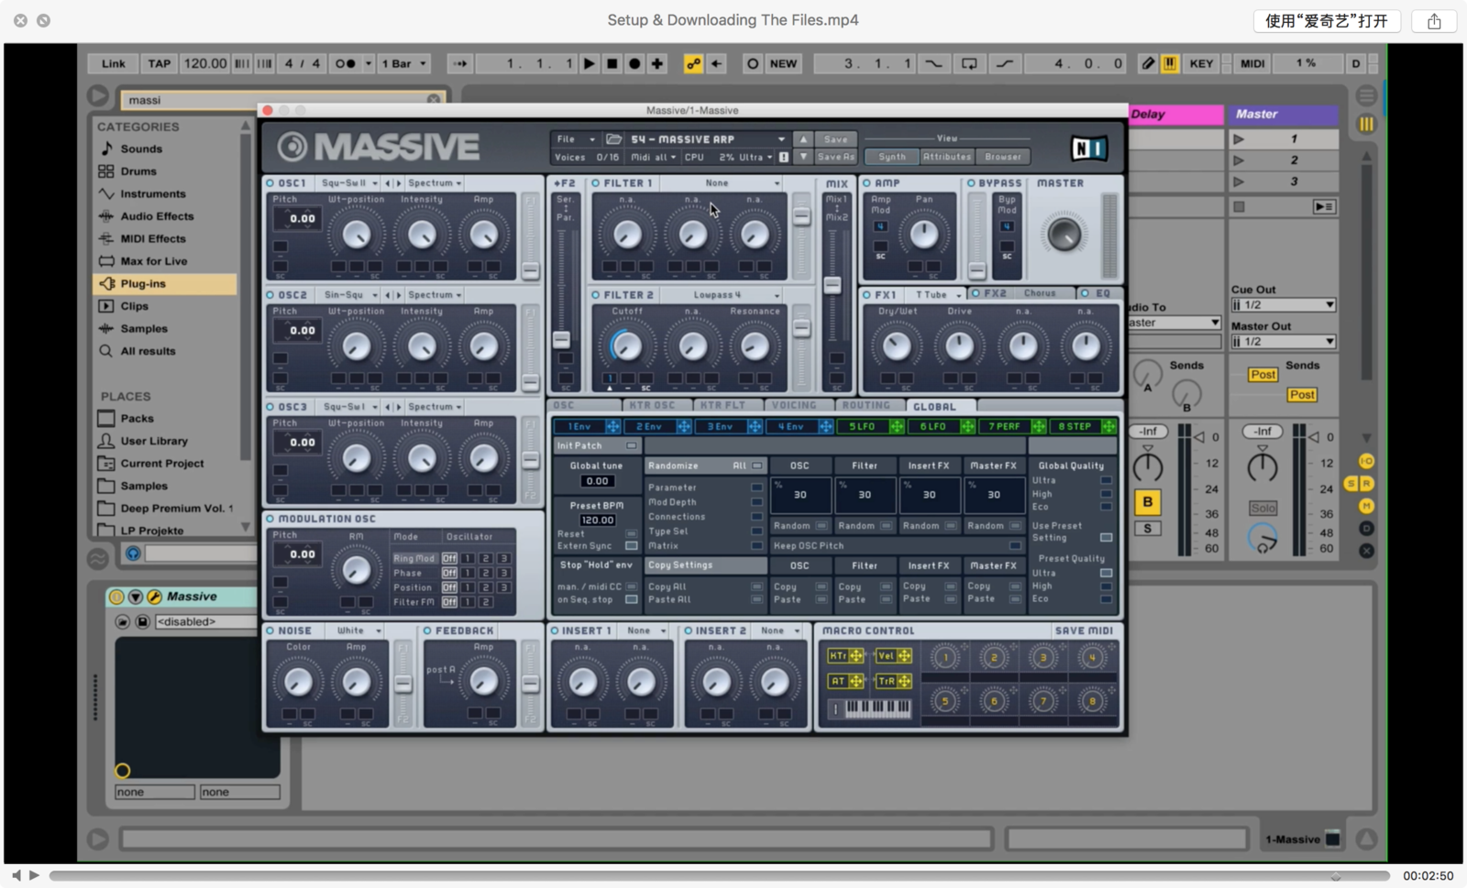Toggle Insert 1 power button
This screenshot has width=1467, height=888.
(x=554, y=630)
